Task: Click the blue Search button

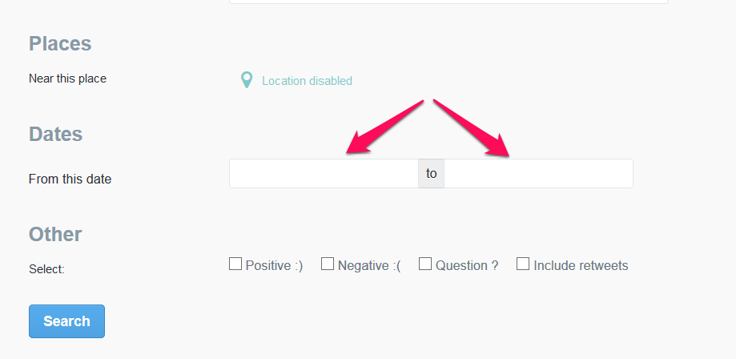Action: [x=66, y=321]
